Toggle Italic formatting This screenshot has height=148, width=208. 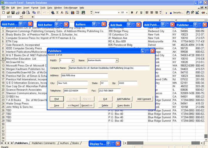click(x=137, y=13)
